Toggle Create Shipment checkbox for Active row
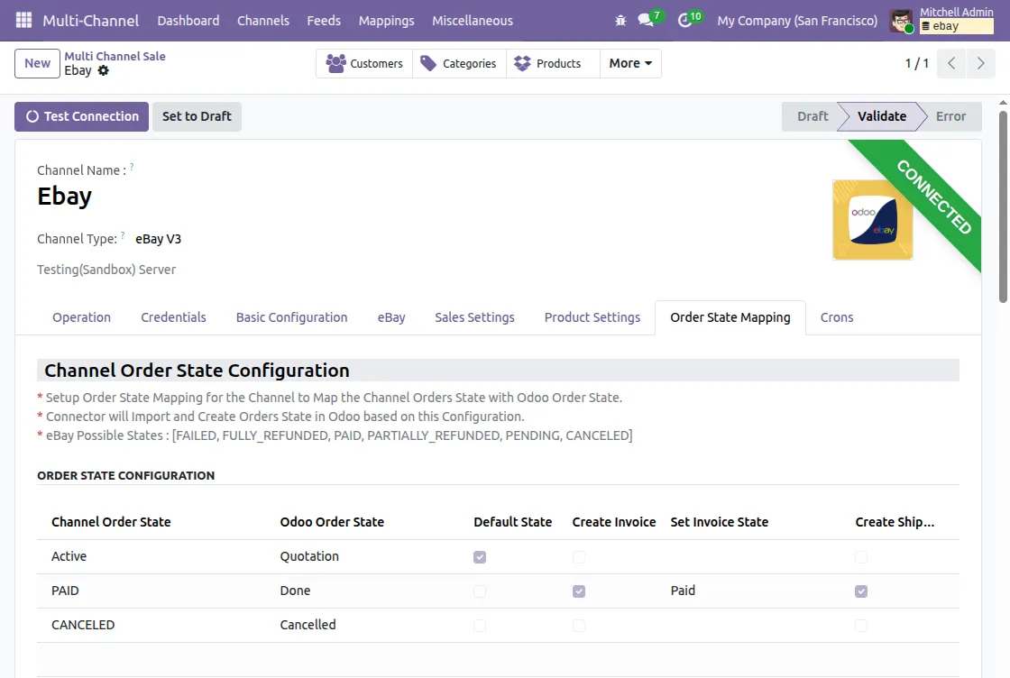The height and width of the screenshot is (678, 1010). 861,557
